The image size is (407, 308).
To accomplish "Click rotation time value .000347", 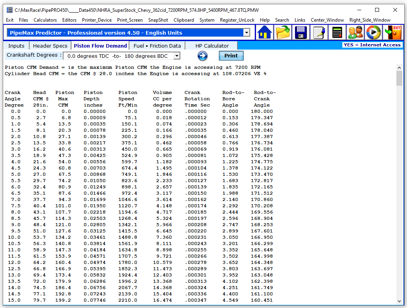I will click(196, 300).
